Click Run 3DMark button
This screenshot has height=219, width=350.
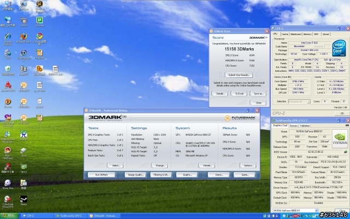pos(102,175)
